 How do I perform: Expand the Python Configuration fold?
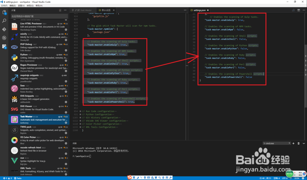coord(80,114)
